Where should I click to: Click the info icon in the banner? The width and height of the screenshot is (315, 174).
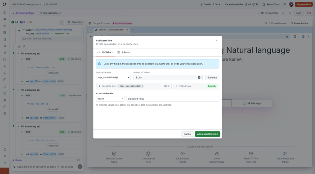100,64
